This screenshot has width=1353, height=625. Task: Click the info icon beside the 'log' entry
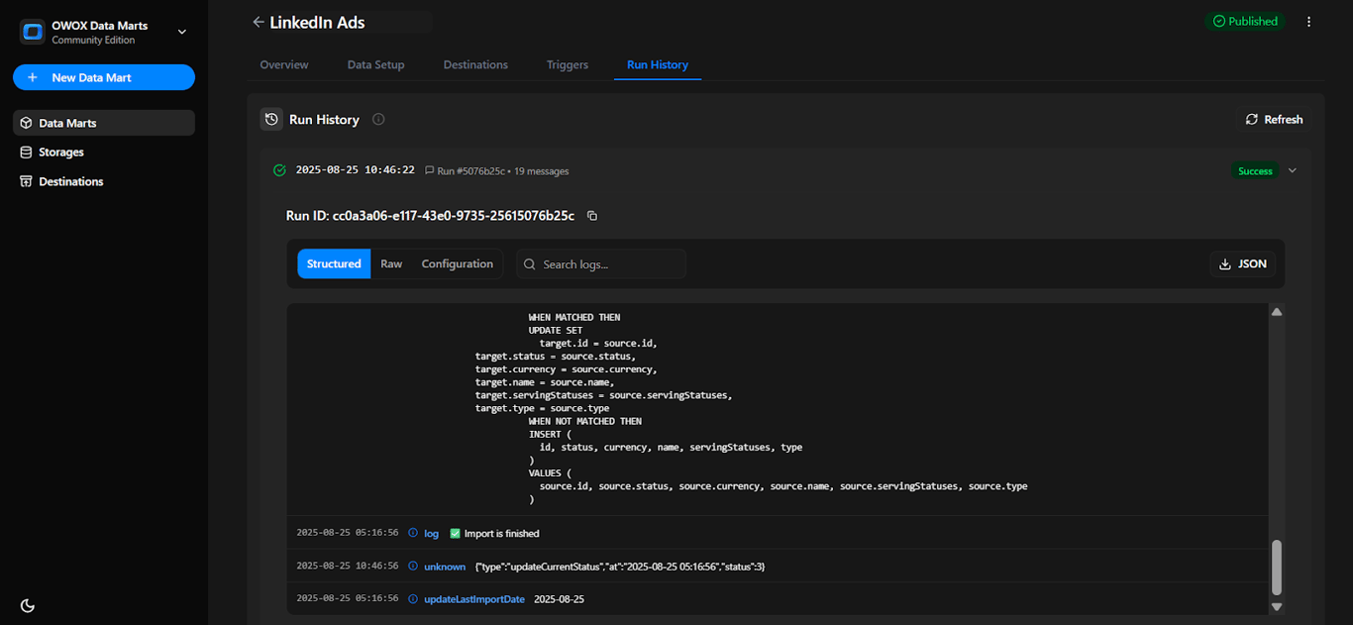(413, 533)
